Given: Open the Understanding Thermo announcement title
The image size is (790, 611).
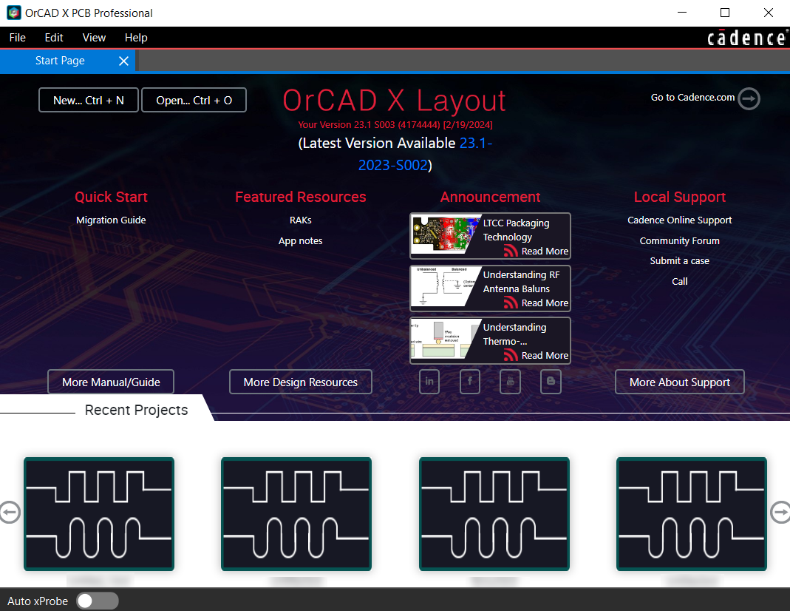Looking at the screenshot, I should click(514, 334).
